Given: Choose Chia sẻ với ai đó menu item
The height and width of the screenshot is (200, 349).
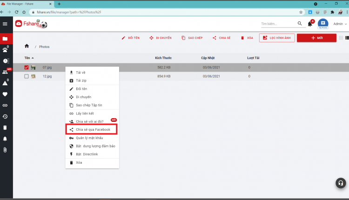Looking at the screenshot, I should click(92, 121).
